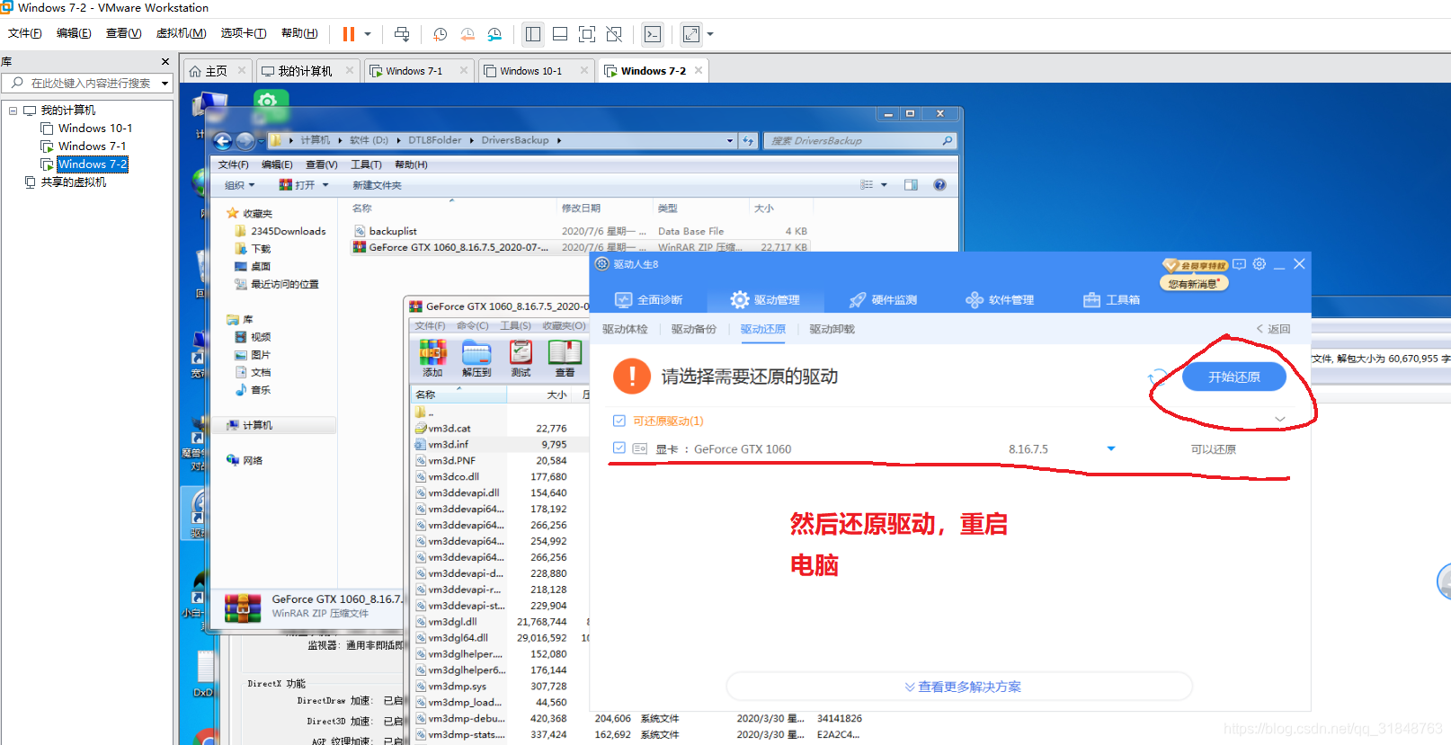Click the refresh icon beside 开始还原

pos(1158,377)
